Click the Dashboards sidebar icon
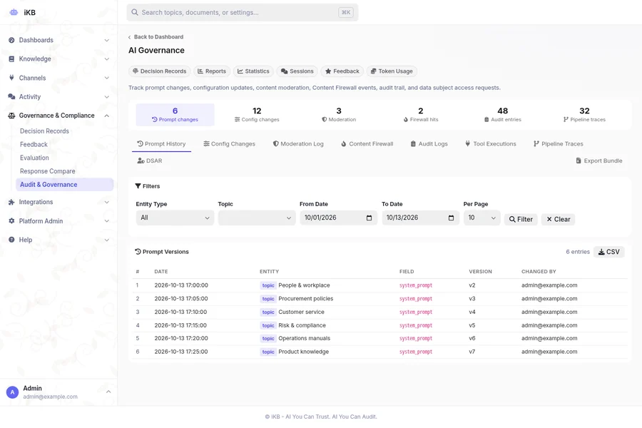Image resolution: width=642 pixels, height=428 pixels. point(11,40)
